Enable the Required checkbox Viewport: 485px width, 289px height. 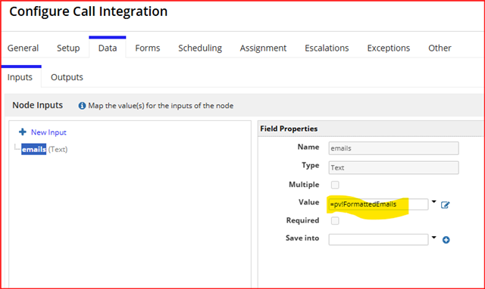coord(335,221)
